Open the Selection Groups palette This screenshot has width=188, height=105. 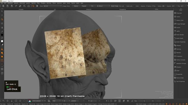pyautogui.click(x=180, y=64)
